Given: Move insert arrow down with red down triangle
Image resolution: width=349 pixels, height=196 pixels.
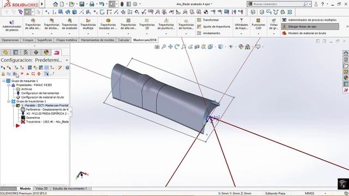Looking at the screenshot, I should 22,74.
